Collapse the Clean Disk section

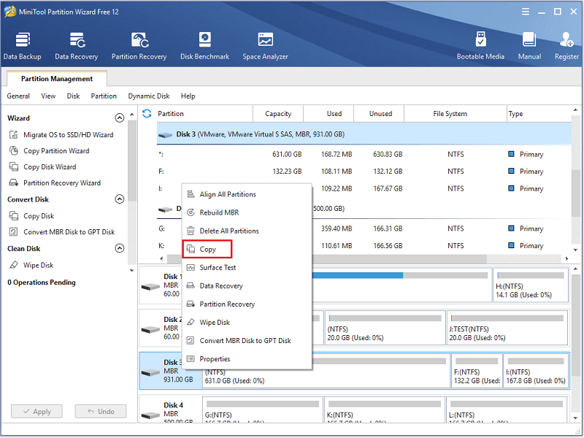click(119, 248)
